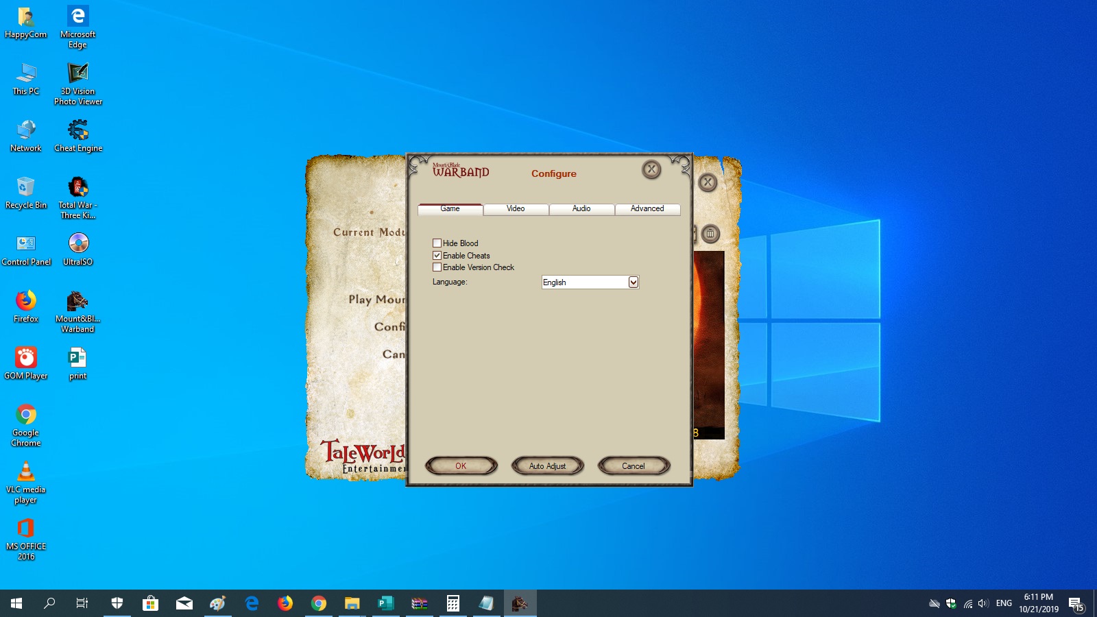Image resolution: width=1097 pixels, height=617 pixels.
Task: Close the Warband launcher with the round X
Action: point(708,182)
